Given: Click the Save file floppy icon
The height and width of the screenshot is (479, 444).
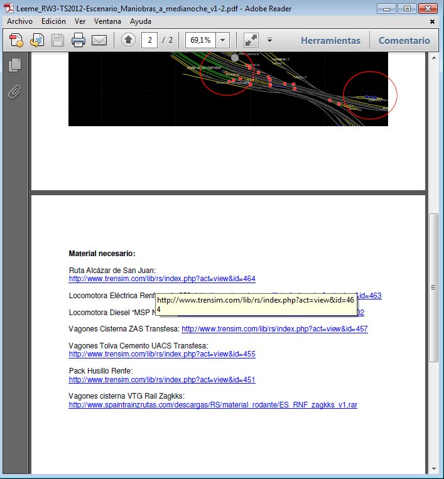Looking at the screenshot, I should click(57, 40).
